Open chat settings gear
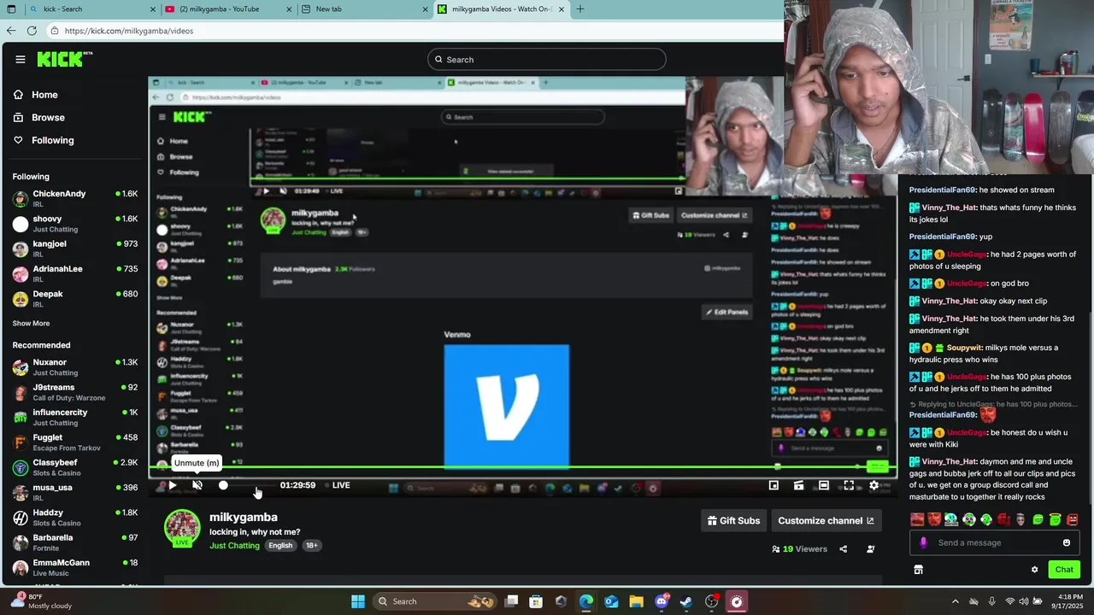 click(x=1034, y=570)
